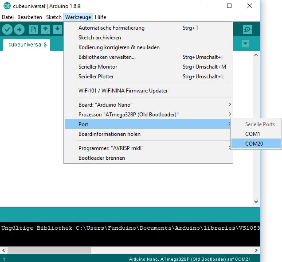Click editor scrollbar down arrow
Viewport: 282px width, 262px height.
(256, 202)
